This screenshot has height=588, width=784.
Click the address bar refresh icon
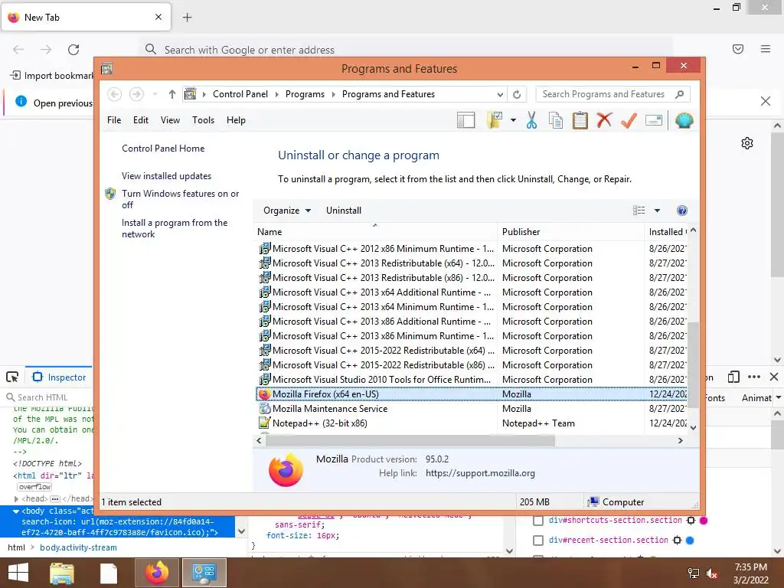517,94
